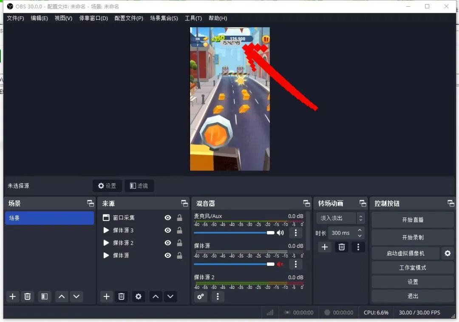Pop out the 控制按钮 dock panel
This screenshot has width=459, height=322.
pyautogui.click(x=451, y=203)
